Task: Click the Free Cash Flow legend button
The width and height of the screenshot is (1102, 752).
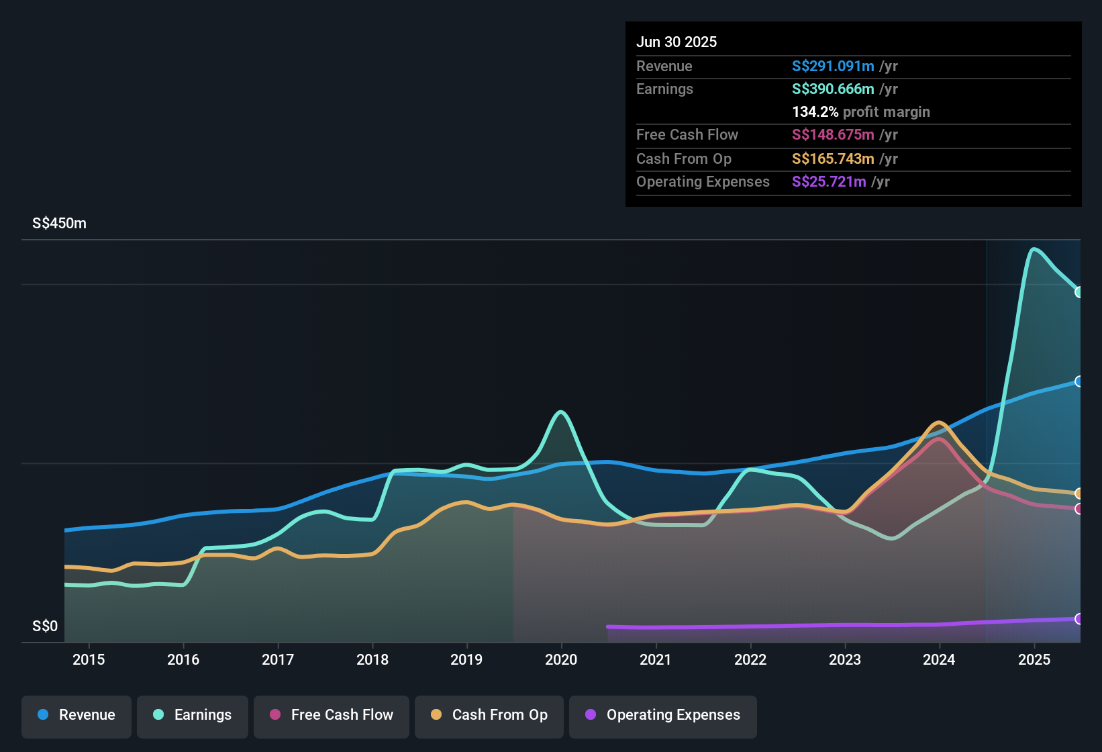Action: pyautogui.click(x=331, y=715)
